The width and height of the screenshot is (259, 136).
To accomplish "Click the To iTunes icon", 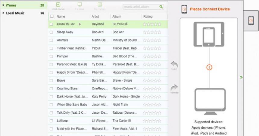I will [x=100, y=5].
